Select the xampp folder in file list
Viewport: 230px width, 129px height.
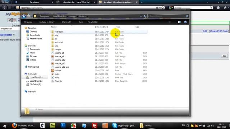[x=57, y=49]
